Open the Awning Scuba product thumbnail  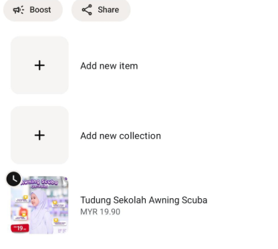pyautogui.click(x=39, y=205)
